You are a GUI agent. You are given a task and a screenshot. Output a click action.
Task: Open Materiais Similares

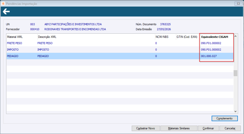[179, 129]
